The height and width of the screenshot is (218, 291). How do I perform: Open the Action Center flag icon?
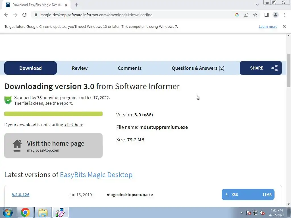[249, 213]
